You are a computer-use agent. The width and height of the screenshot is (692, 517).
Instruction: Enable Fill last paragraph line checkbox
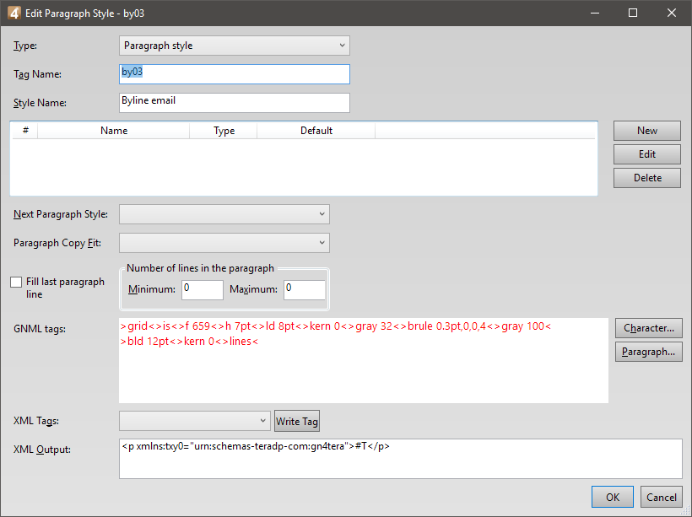pyautogui.click(x=16, y=283)
